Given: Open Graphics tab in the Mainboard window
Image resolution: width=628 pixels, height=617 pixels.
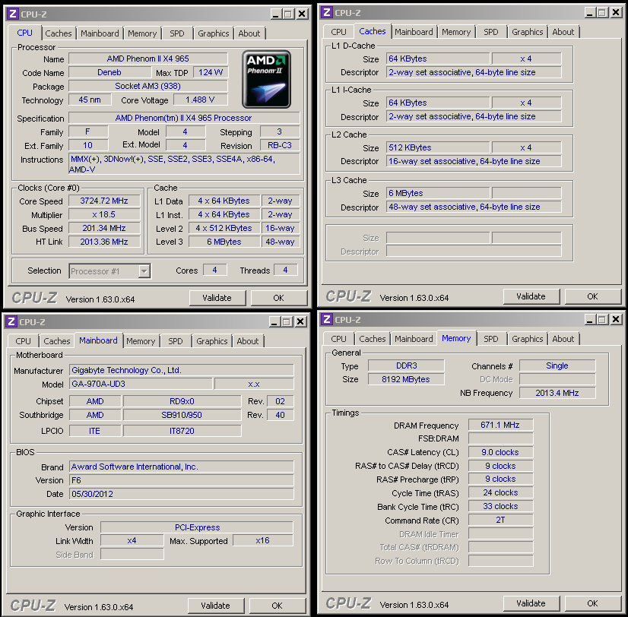Looking at the screenshot, I should coord(212,341).
